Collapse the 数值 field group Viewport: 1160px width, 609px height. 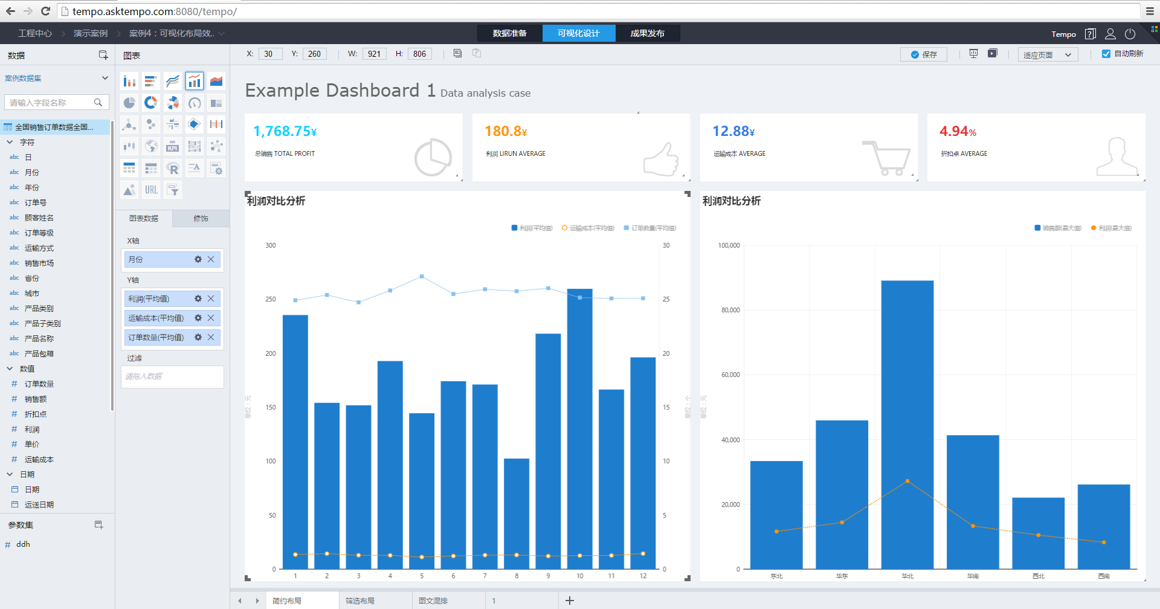tap(10, 369)
